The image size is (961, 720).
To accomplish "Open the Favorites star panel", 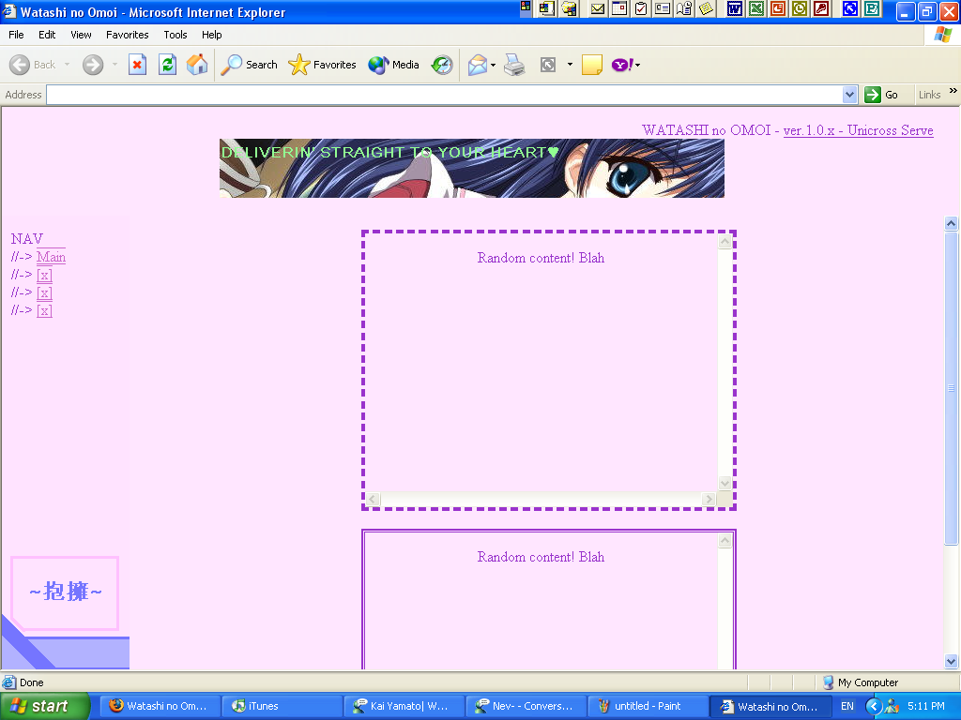I will click(323, 65).
